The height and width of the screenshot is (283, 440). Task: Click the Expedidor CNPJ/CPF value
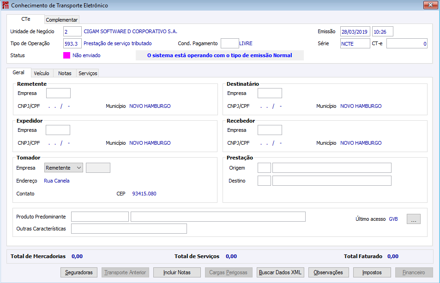pyautogui.click(x=59, y=143)
